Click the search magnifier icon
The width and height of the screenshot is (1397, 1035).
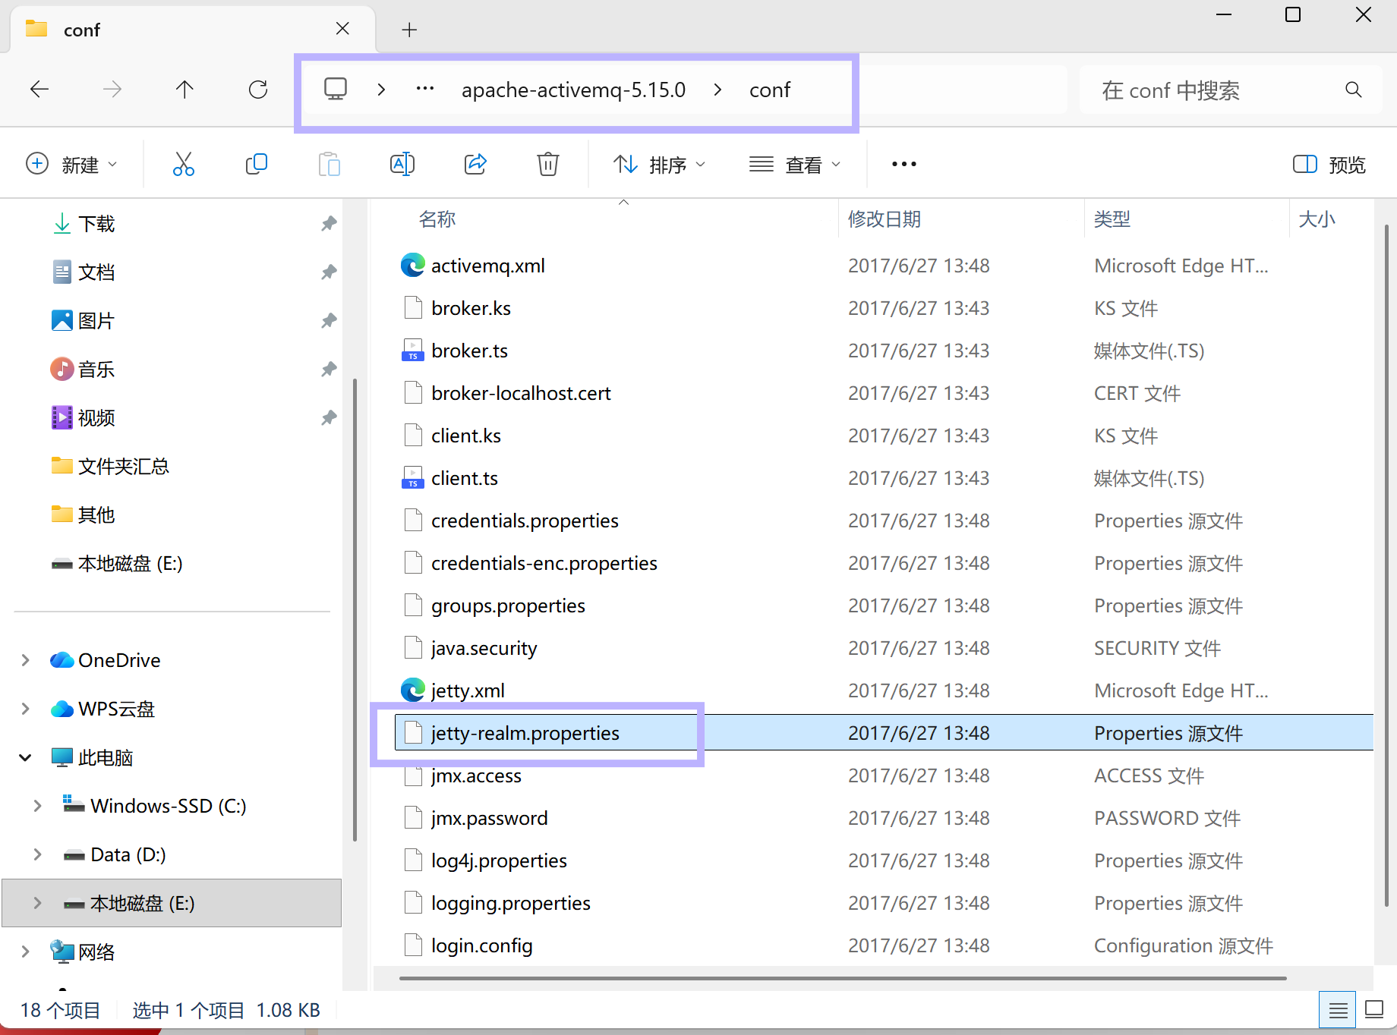1353,90
